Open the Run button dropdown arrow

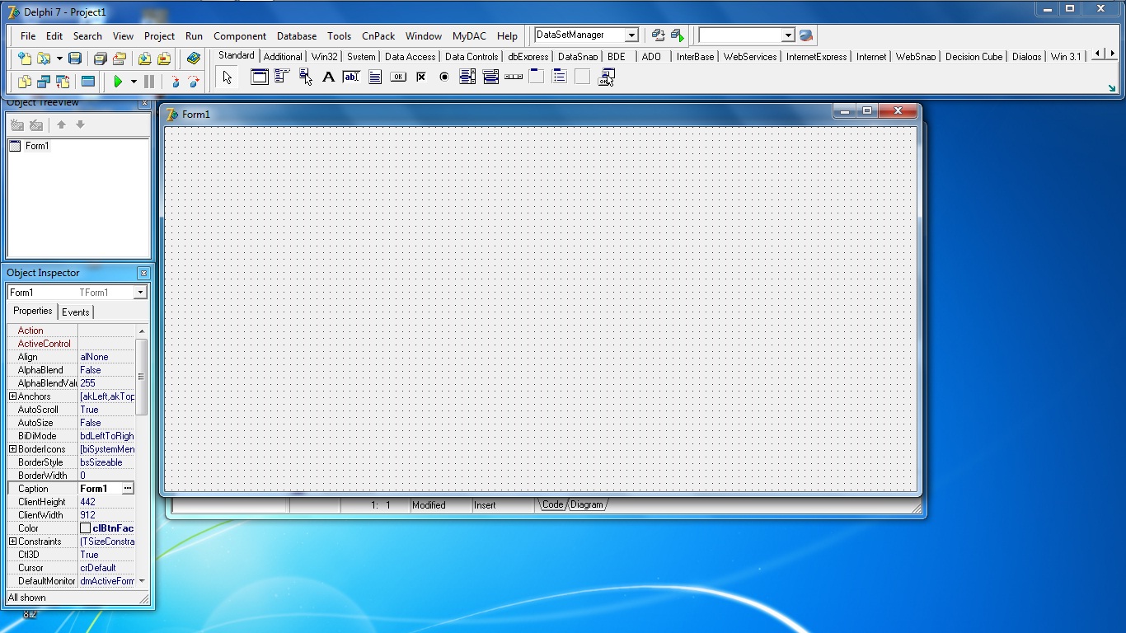[x=134, y=82]
